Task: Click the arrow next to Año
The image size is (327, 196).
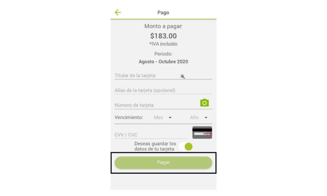Action: point(206,118)
